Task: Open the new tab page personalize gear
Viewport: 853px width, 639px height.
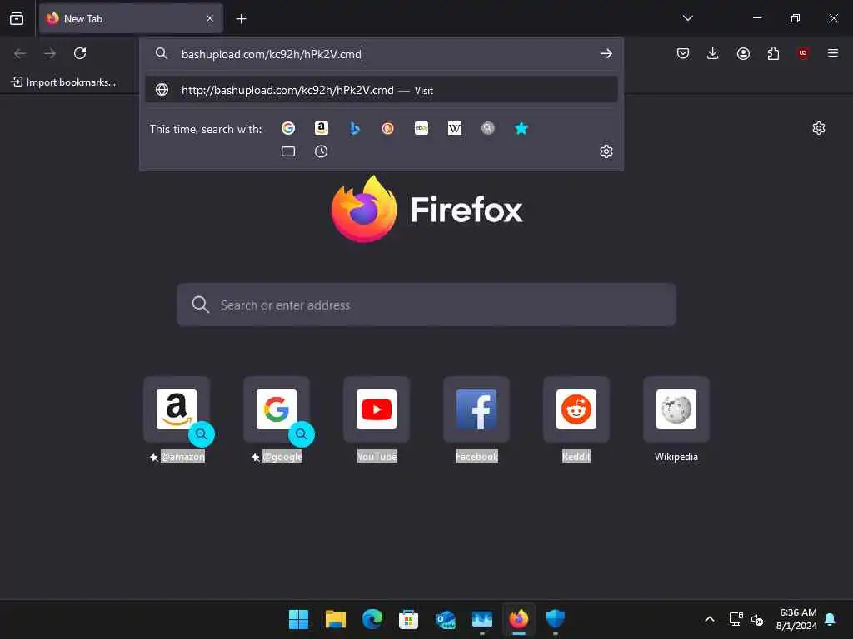Action: 819,128
